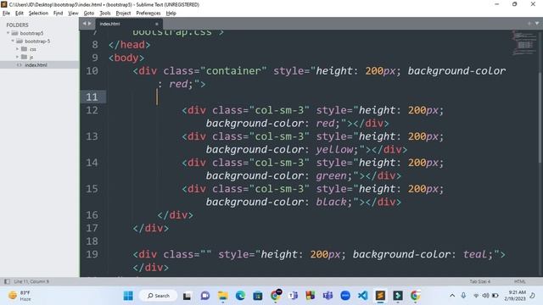Open the volume speaker tray icon
The width and height of the screenshot is (543, 305).
[485, 296]
